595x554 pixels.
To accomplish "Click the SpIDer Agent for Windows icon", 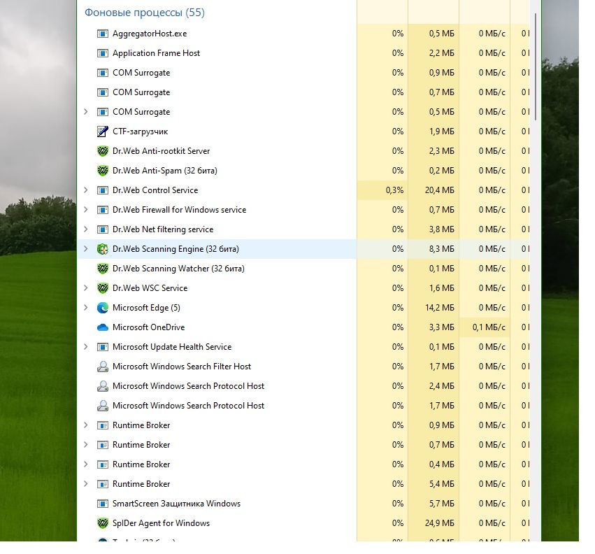I will pyautogui.click(x=103, y=523).
